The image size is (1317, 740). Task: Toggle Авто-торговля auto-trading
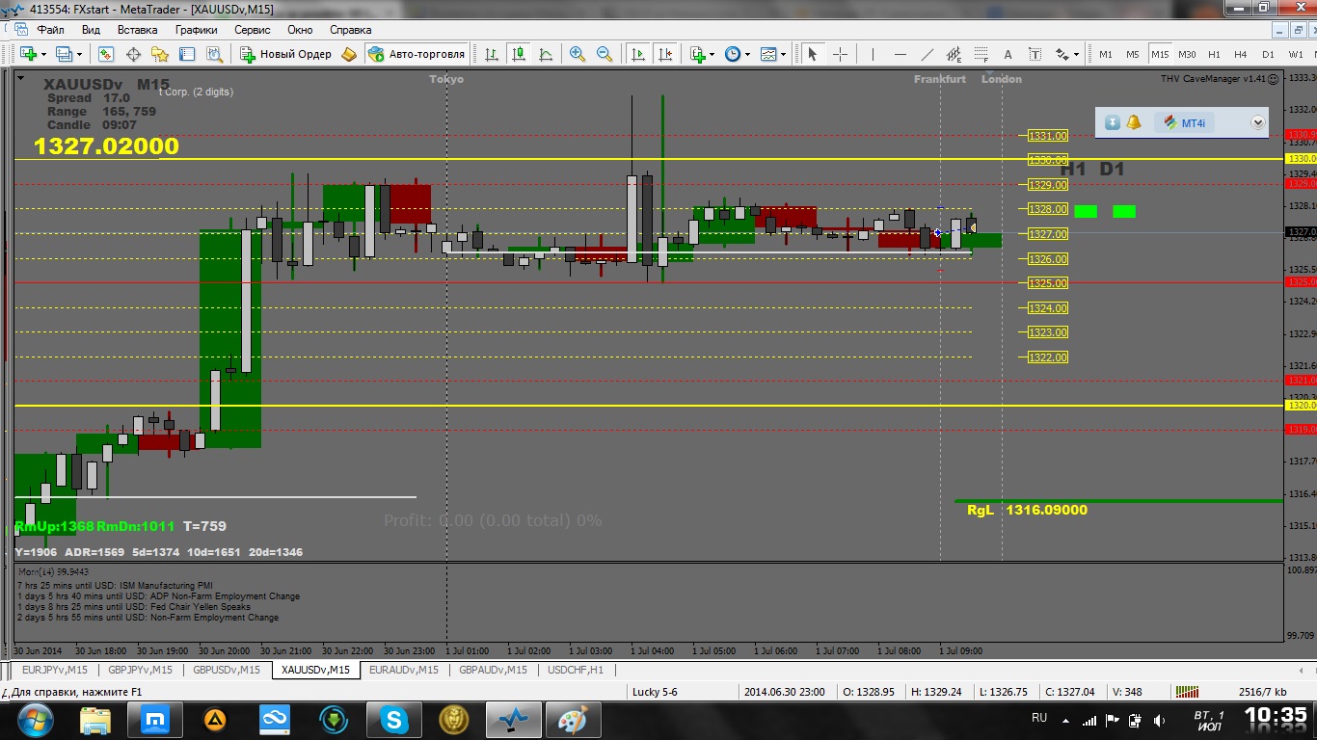pos(417,54)
